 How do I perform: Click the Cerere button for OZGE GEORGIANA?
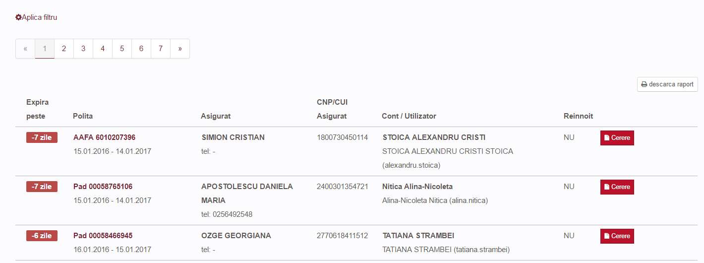(x=617, y=236)
